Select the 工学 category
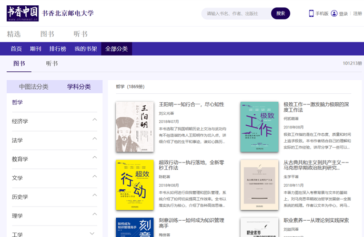 click(17, 234)
